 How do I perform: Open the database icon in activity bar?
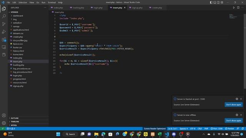tap(4, 54)
